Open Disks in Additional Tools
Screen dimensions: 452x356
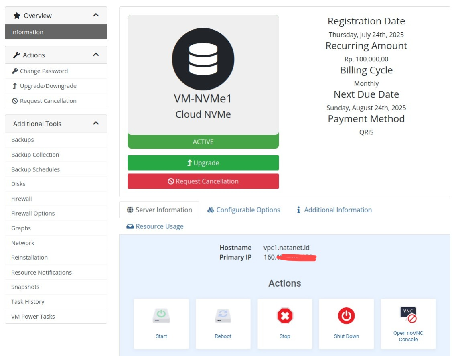tap(56, 184)
